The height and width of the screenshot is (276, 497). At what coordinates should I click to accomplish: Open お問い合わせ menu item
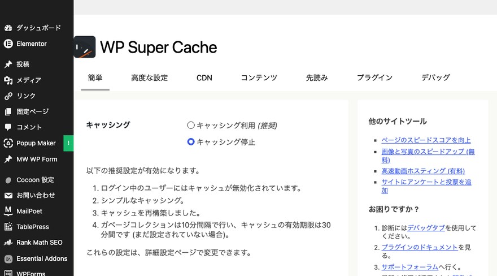pos(37,196)
